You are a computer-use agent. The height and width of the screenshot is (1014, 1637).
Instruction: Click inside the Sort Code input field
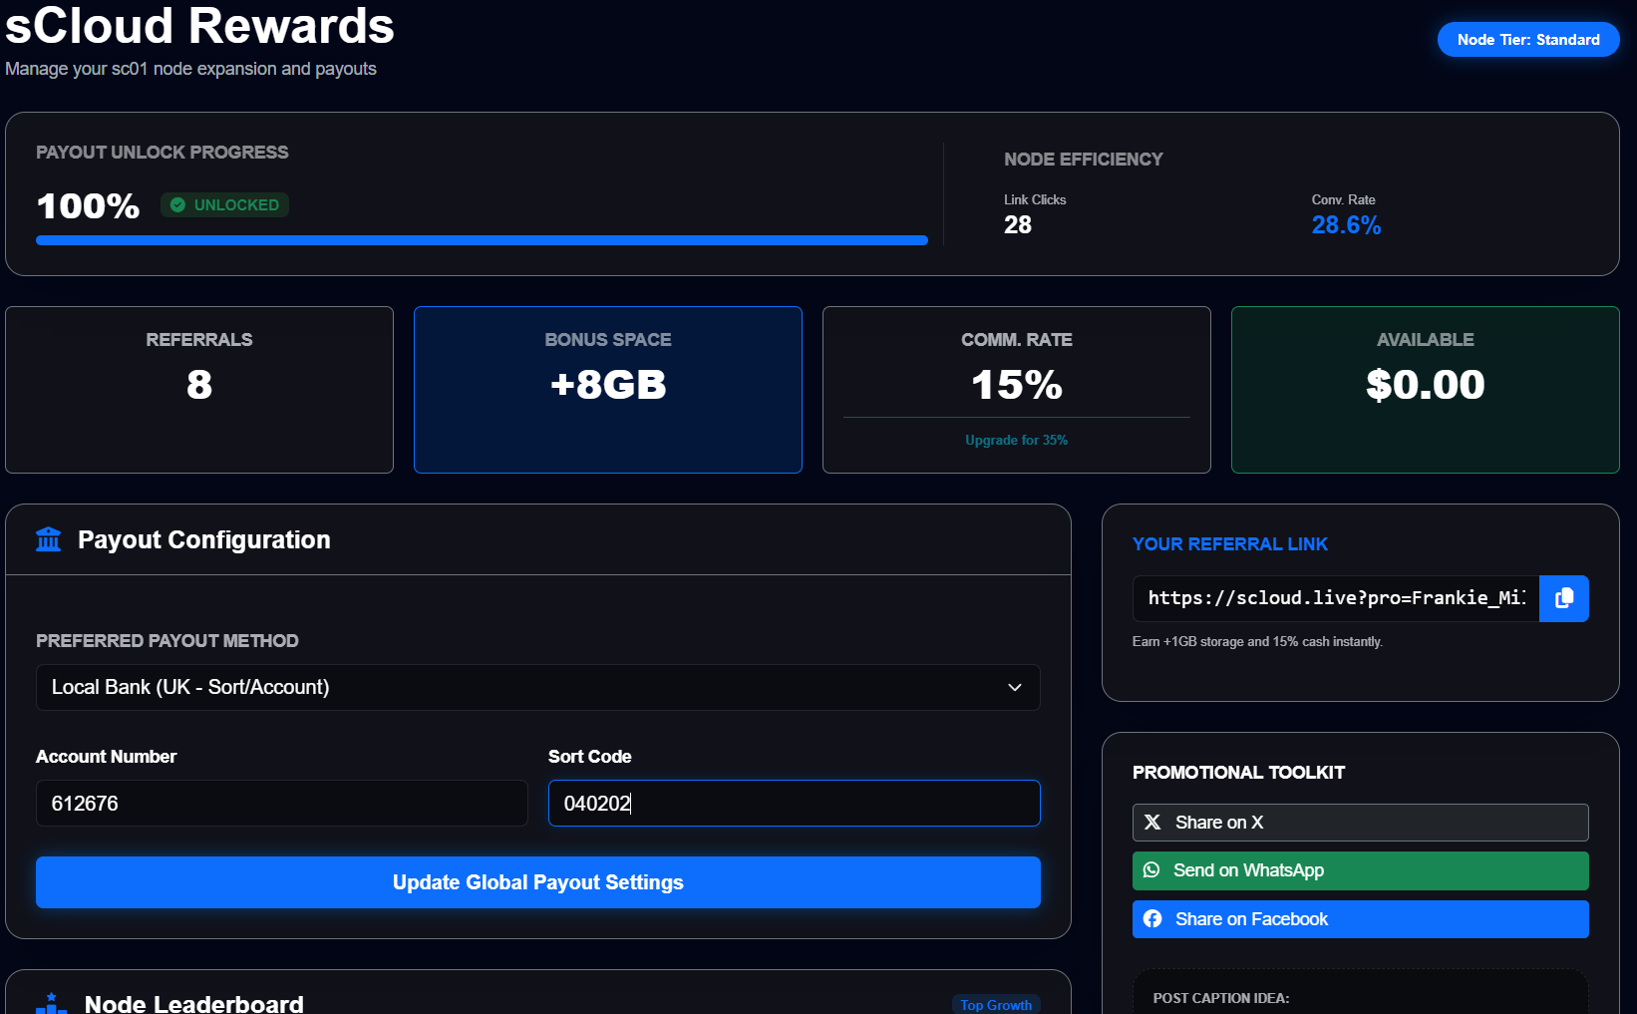[x=793, y=803]
